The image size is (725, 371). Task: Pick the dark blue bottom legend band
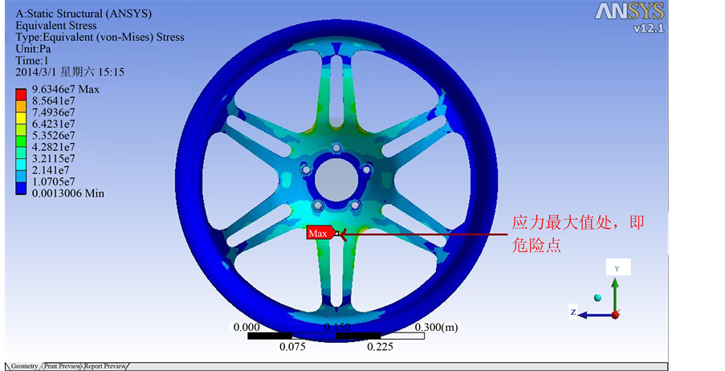click(x=22, y=187)
